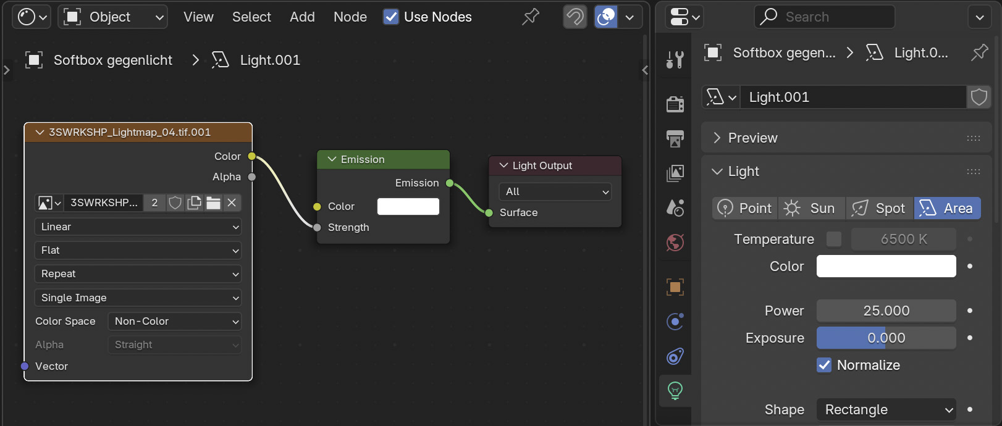Image resolution: width=1002 pixels, height=426 pixels.
Task: Click the Emission node white color swatch
Action: coord(408,206)
